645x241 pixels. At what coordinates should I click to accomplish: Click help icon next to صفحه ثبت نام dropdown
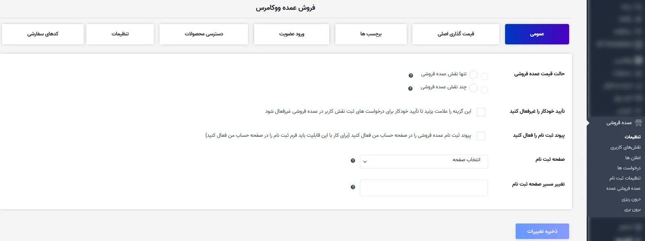click(x=353, y=161)
